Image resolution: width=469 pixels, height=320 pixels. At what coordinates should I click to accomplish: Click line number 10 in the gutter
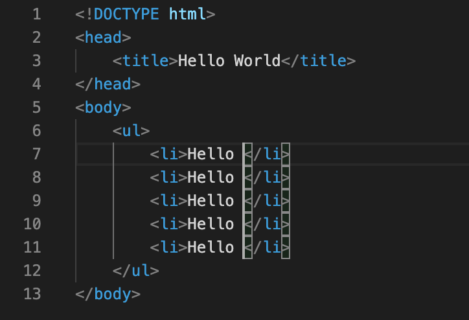pyautogui.click(x=31, y=223)
